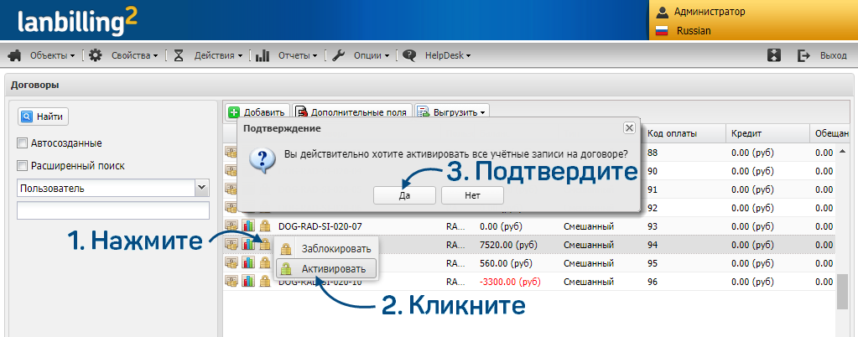
Task: Click coins icon in payment code 92 row
Action: click(x=231, y=208)
